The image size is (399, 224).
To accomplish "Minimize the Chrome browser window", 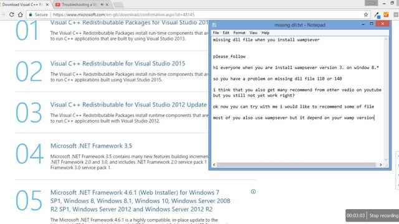I will 384,4.
